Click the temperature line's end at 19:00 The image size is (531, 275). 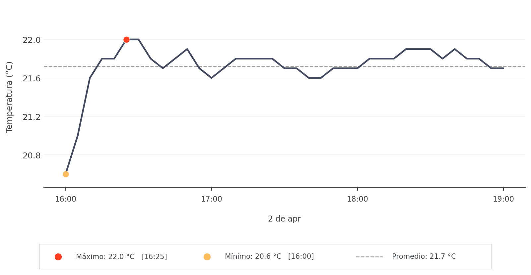503,68
